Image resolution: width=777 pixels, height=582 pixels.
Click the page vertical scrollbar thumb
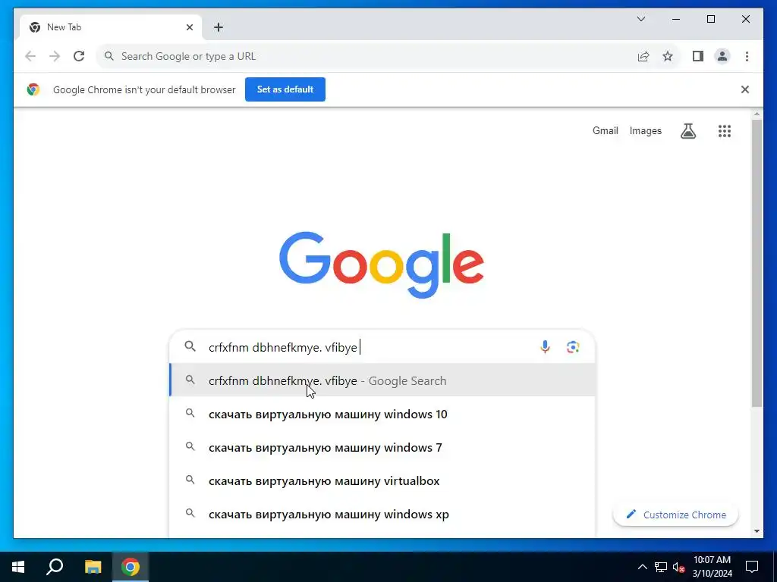click(x=757, y=262)
